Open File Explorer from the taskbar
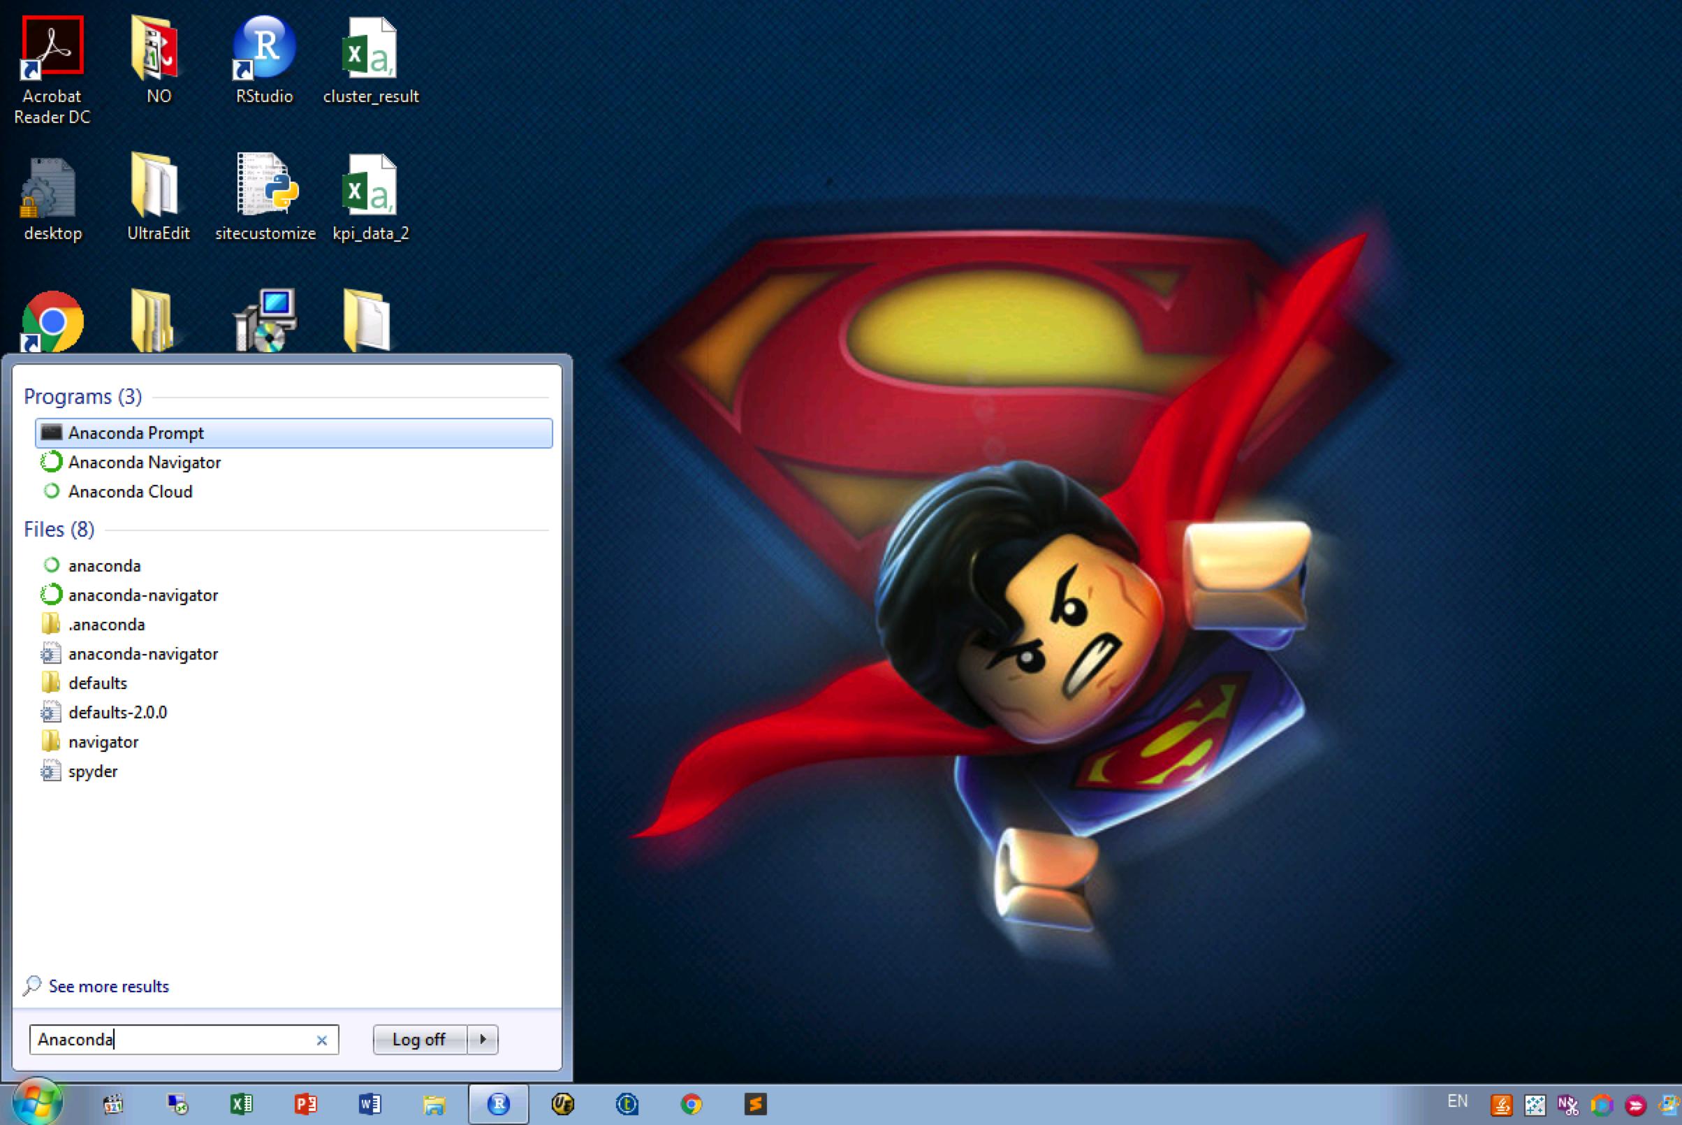The image size is (1682, 1125). [434, 1104]
